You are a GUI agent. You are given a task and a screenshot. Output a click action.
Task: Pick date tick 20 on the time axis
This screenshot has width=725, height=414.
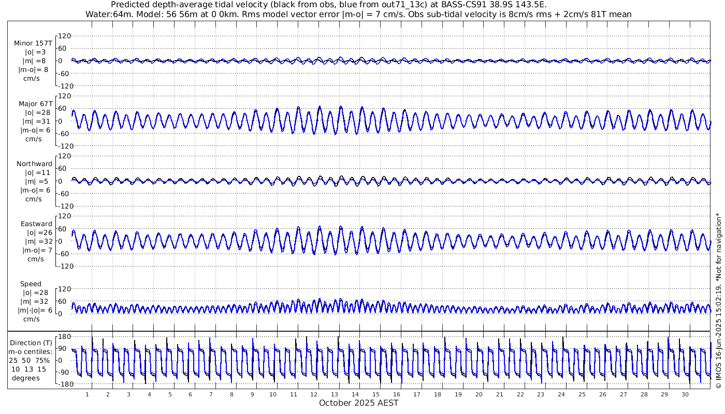pos(479,394)
